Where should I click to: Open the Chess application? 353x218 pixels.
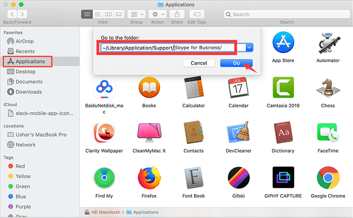[328, 89]
